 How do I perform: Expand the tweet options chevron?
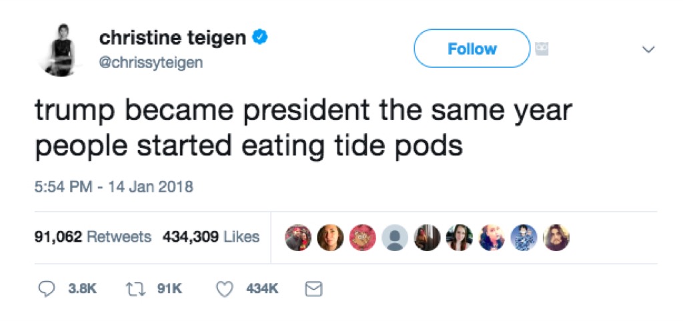click(648, 50)
